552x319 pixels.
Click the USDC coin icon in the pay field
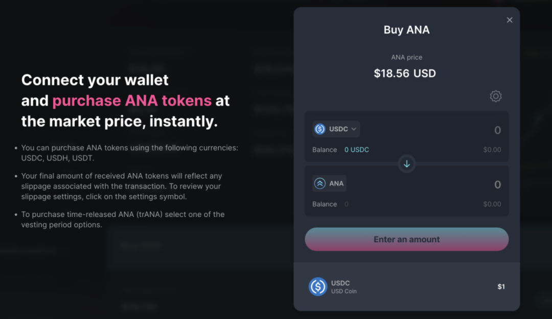[x=320, y=129]
